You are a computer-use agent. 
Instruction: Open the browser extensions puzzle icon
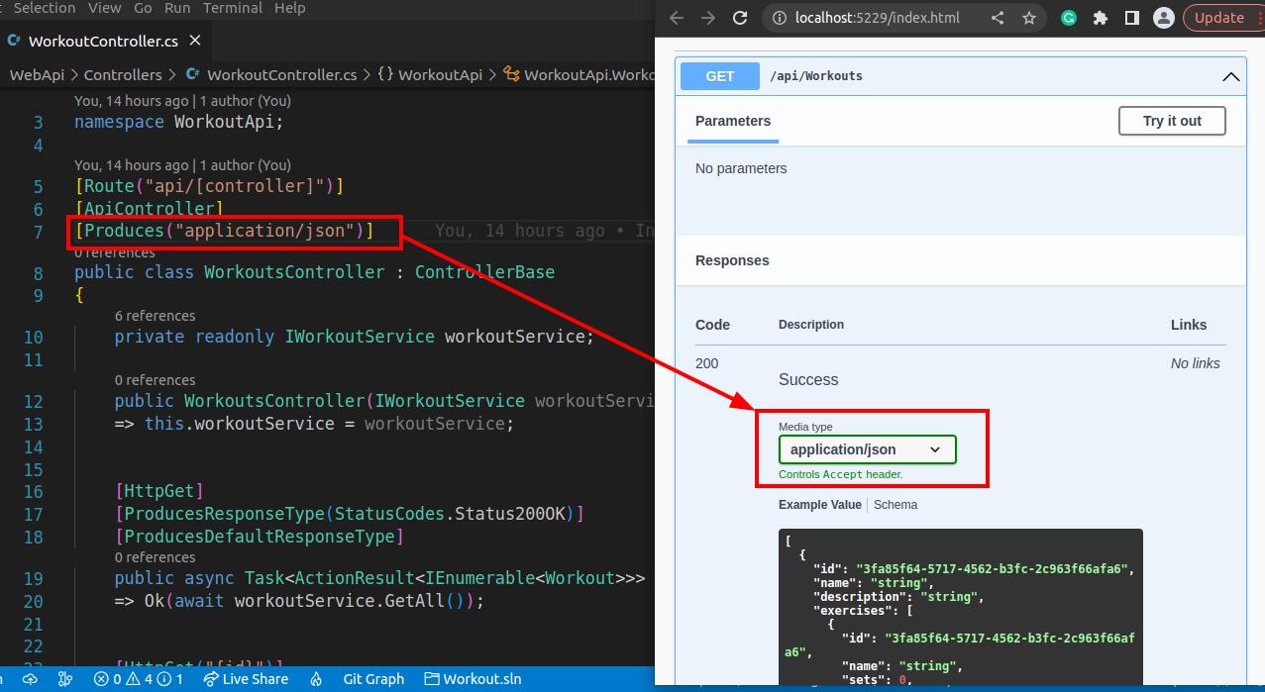point(1100,18)
